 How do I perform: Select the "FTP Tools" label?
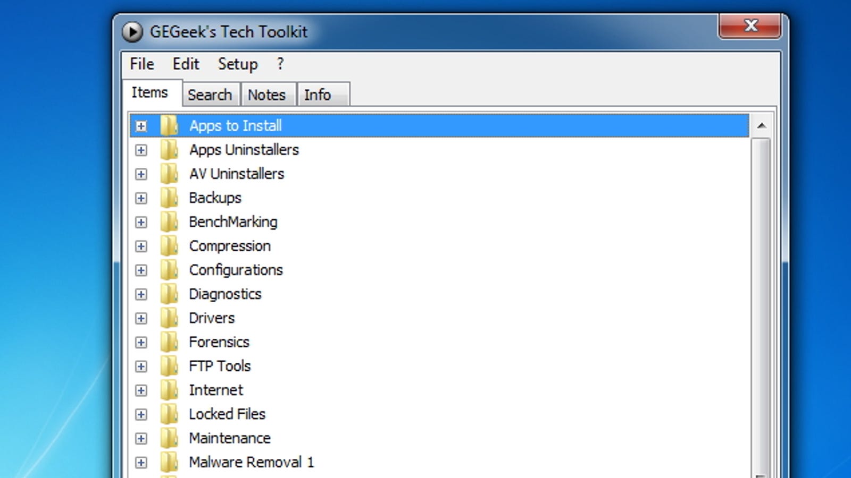[220, 366]
